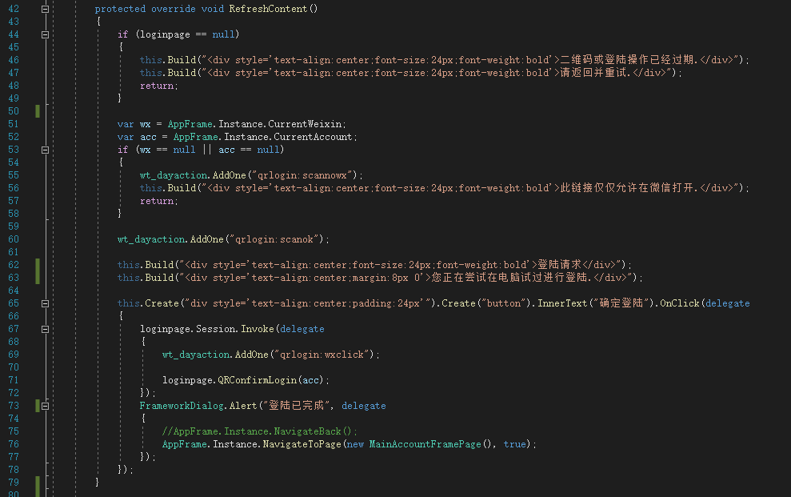Place the cursor on the 'loginpage == null' condition

click(186, 34)
